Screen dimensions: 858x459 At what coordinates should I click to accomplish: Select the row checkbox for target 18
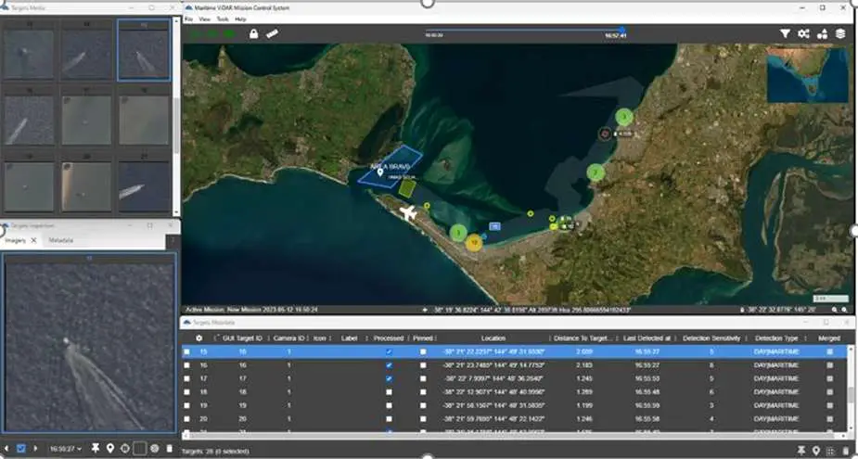(x=186, y=392)
